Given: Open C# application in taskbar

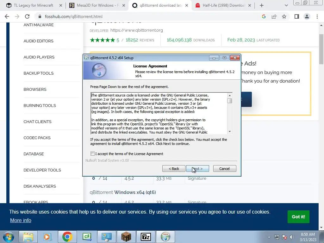Looking at the screenshot, I should pyautogui.click(x=87, y=237).
